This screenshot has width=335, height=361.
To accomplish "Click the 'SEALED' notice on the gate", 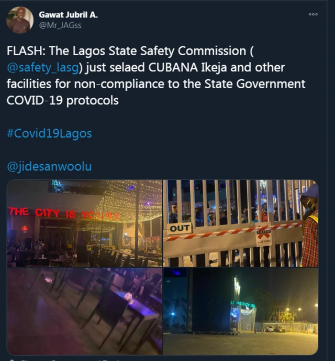I will 263,235.
